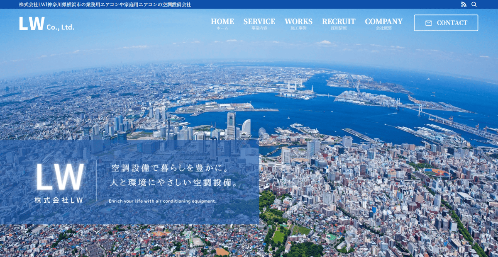The width and height of the screenshot is (498, 257).
Task: Click the English tagline Enrich your life
Action: click(162, 201)
